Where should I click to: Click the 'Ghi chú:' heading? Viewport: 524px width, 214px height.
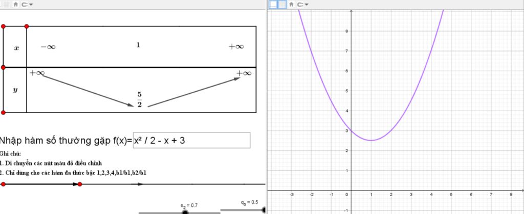click(10, 154)
